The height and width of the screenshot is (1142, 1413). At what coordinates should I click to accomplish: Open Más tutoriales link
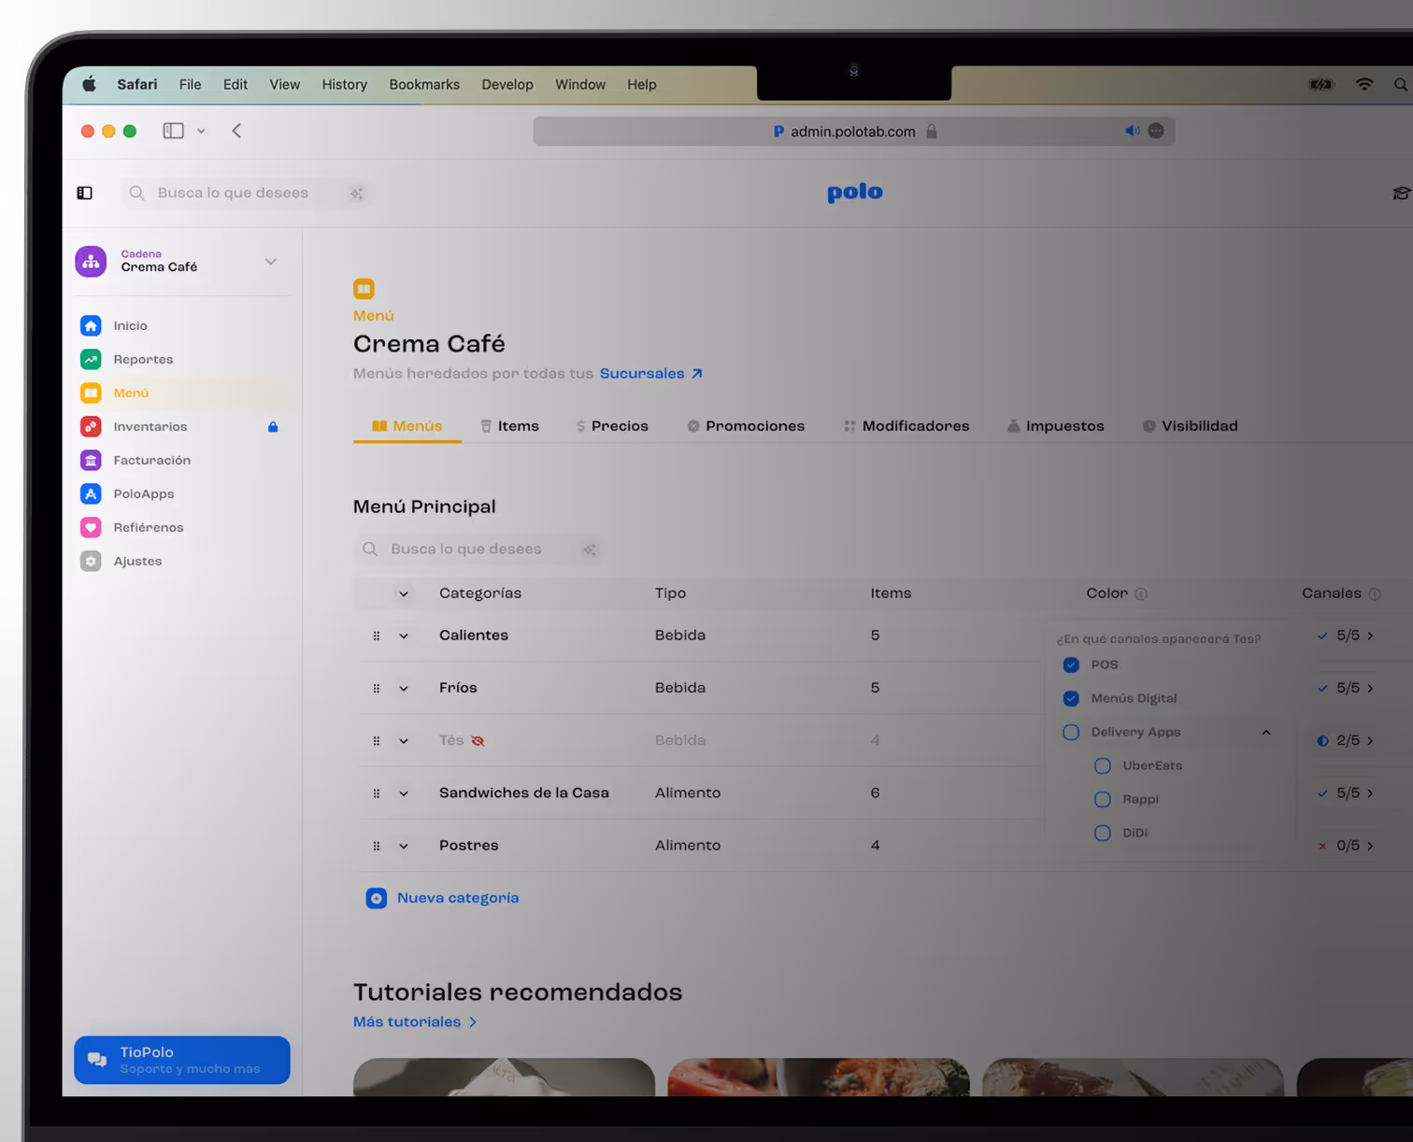pos(415,1021)
